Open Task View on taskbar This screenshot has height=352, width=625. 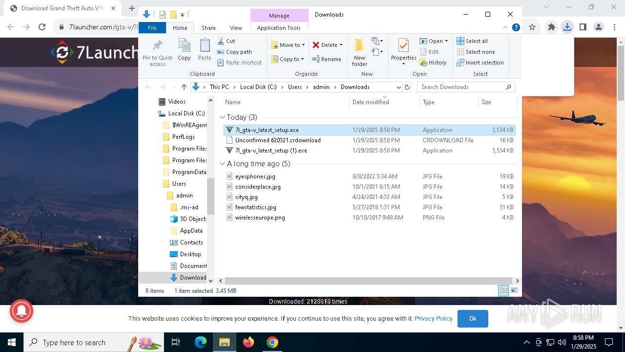tap(176, 342)
